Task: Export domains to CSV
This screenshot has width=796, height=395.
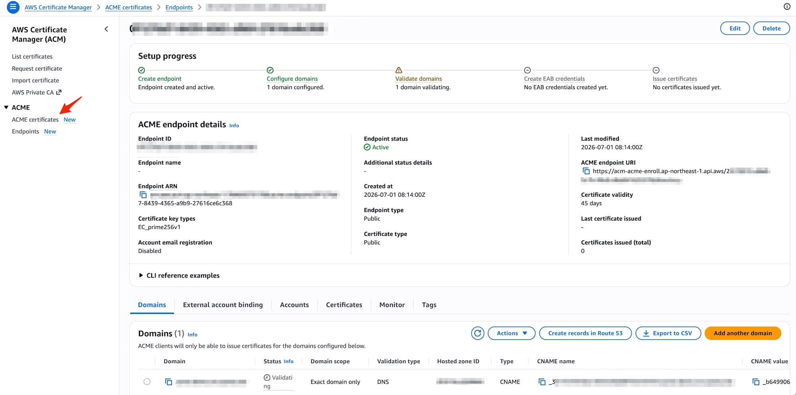Action: coord(668,333)
